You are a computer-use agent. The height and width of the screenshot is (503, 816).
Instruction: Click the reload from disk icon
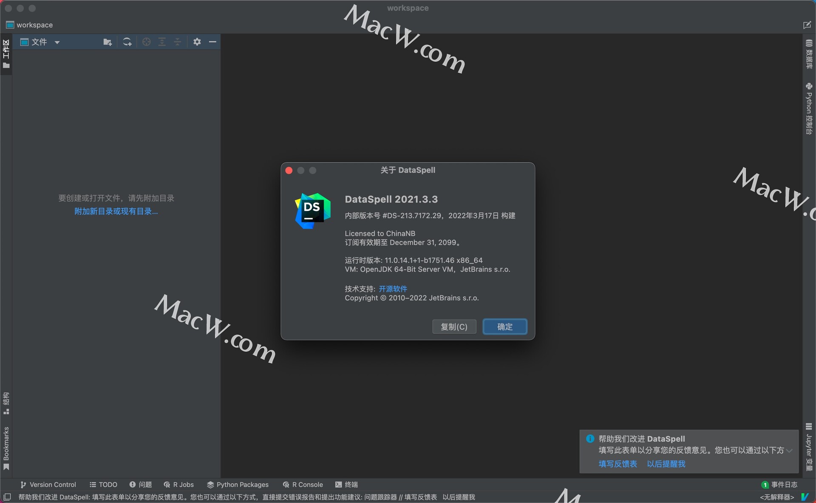(127, 42)
